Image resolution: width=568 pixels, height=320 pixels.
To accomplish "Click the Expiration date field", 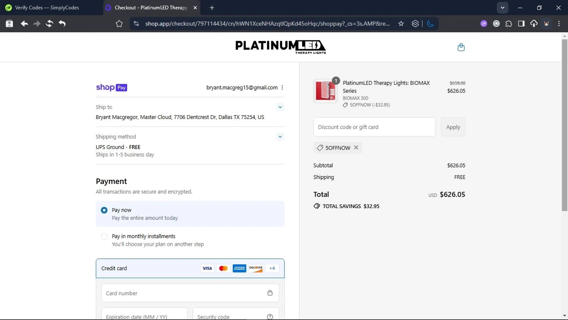I will click(144, 314).
